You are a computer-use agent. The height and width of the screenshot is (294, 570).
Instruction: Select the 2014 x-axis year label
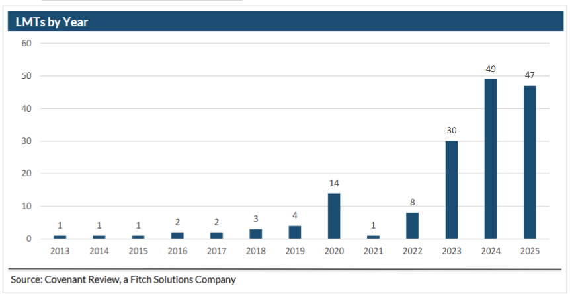[99, 252]
